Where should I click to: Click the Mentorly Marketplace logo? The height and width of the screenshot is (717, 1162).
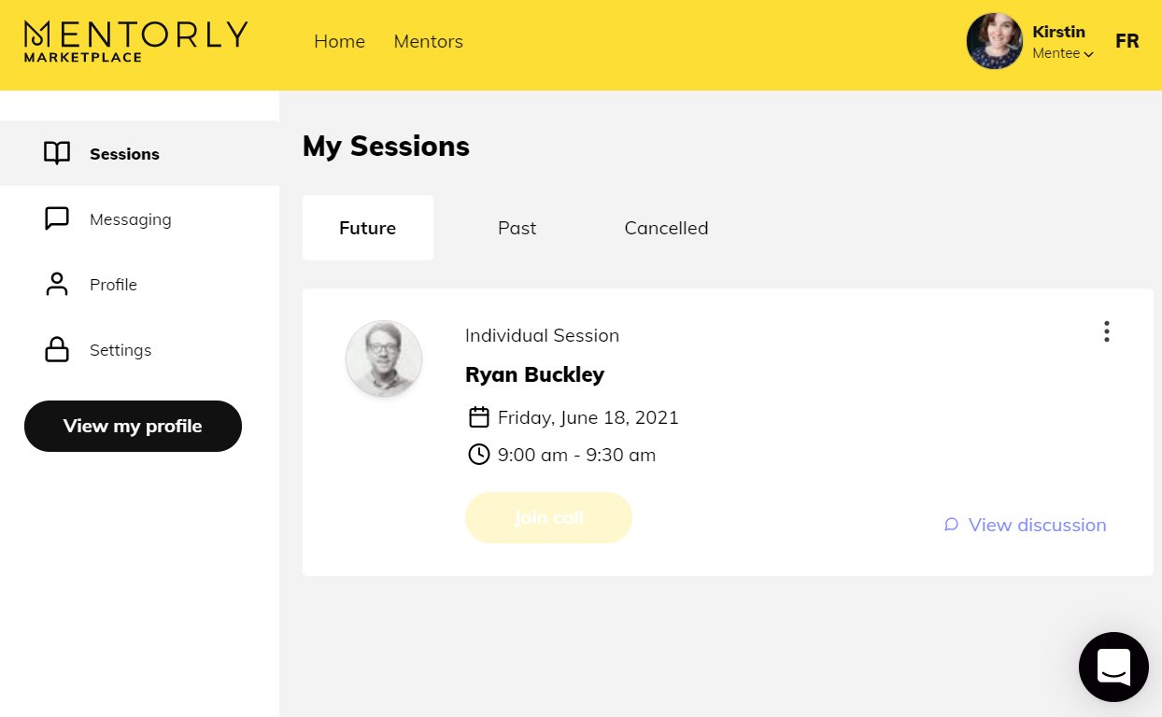135,42
